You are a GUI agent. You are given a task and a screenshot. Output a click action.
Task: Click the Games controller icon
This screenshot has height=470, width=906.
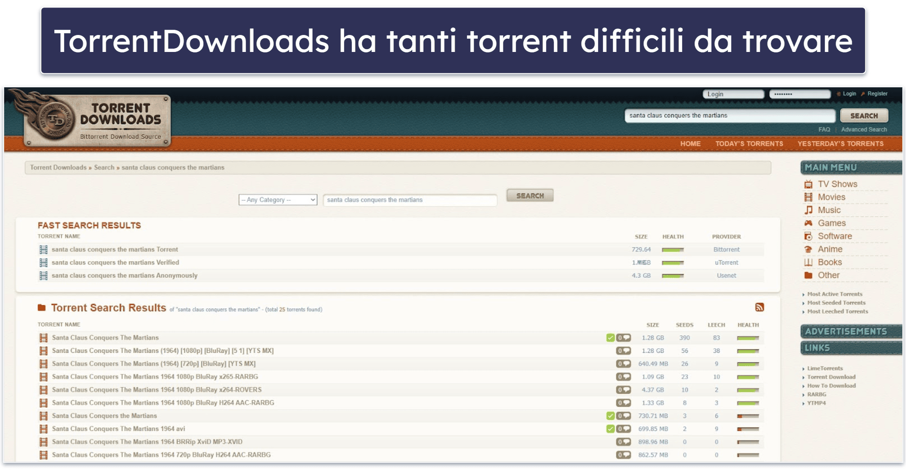(x=808, y=223)
